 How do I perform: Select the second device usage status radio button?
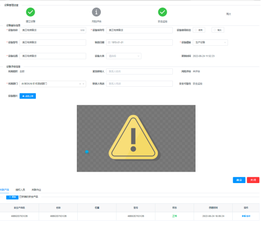point(218,30)
